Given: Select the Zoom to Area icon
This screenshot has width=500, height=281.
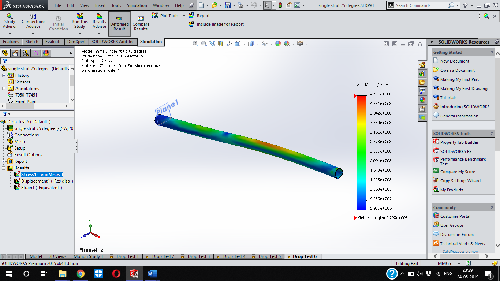Looking at the screenshot, I should [x=204, y=44].
